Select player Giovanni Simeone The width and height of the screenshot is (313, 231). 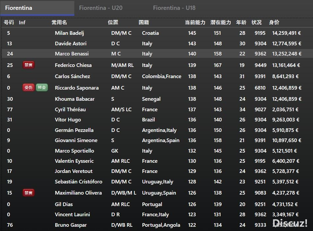(x=76, y=140)
